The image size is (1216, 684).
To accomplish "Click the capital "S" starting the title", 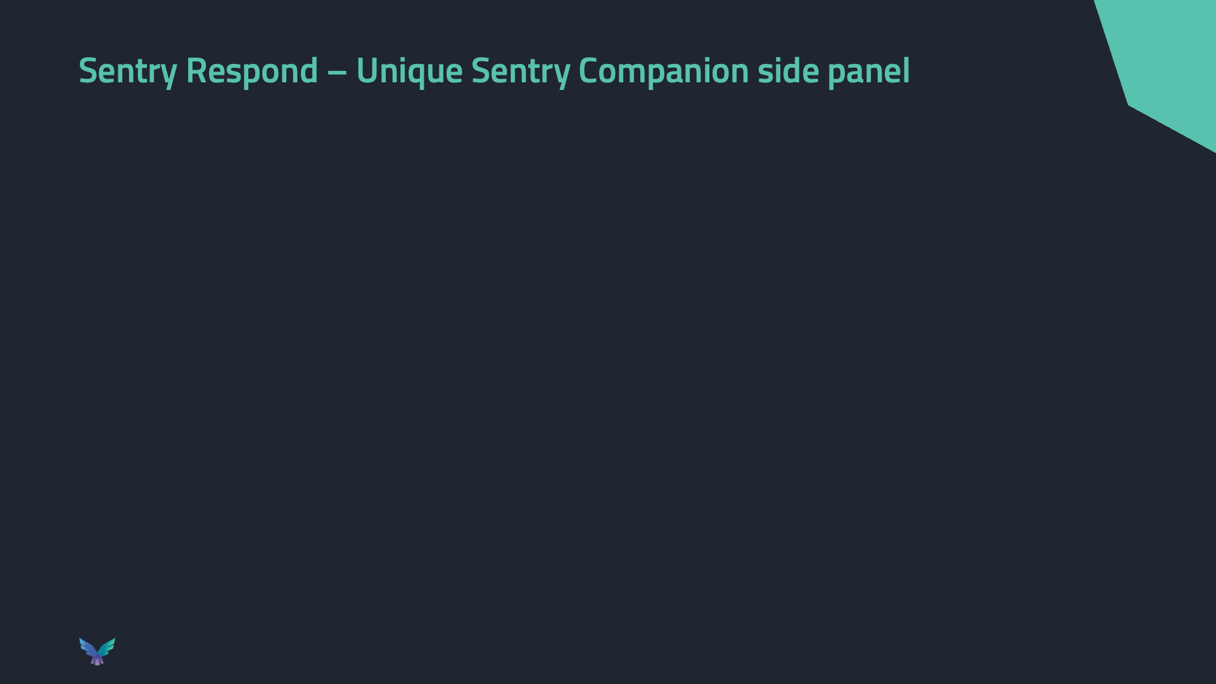I will click(x=87, y=70).
